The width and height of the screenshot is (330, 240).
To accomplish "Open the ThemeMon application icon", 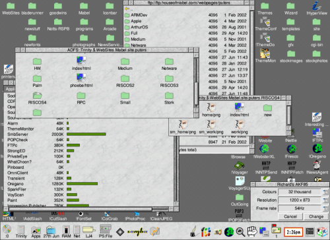I will click(x=265, y=56).
